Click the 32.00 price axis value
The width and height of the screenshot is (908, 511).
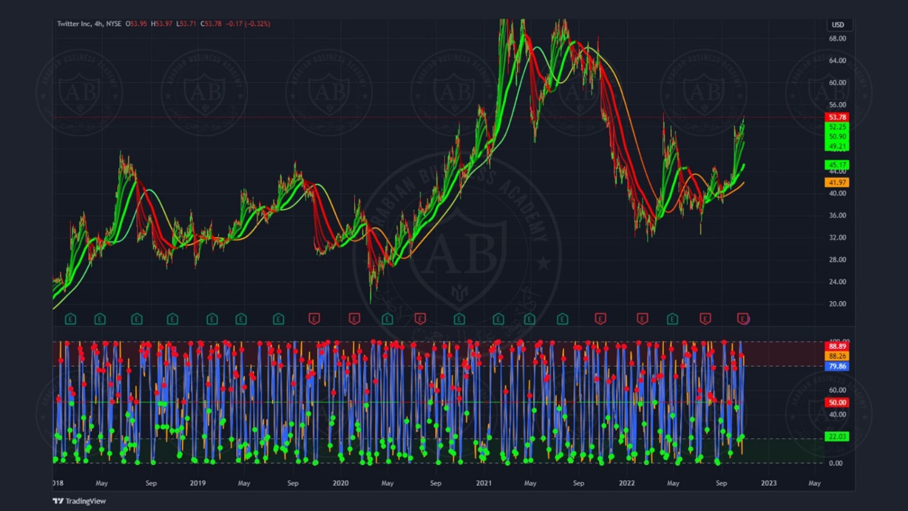(838, 237)
